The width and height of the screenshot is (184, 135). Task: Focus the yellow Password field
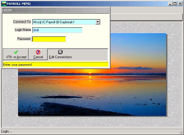coord(49,39)
